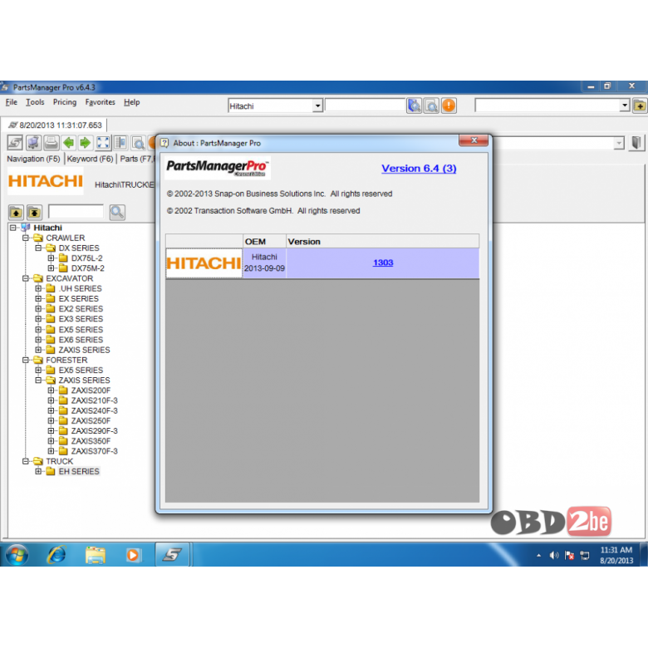This screenshot has height=648, width=648.
Task: Open Windows Media Player from the taskbar
Action: [133, 555]
